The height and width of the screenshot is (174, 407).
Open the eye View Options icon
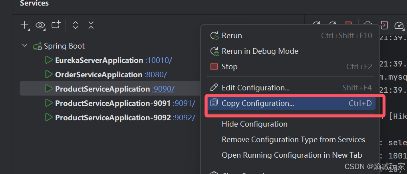pyautogui.click(x=40, y=25)
